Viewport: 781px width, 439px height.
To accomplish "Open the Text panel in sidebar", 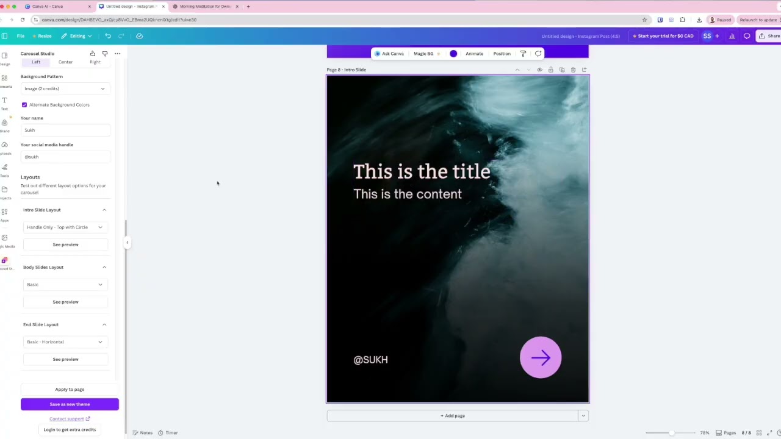I will click(4, 102).
